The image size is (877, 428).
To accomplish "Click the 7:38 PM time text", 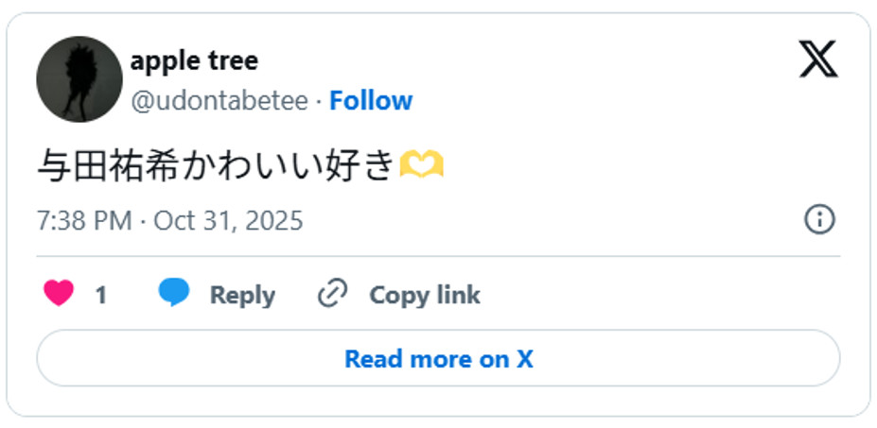I will (x=84, y=221).
